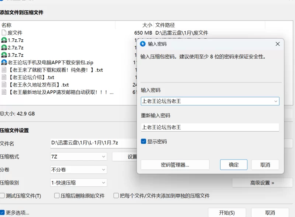This screenshot has width=295, height=217.
Task: Click the 废文件 file icon
Action: [x=4, y=33]
